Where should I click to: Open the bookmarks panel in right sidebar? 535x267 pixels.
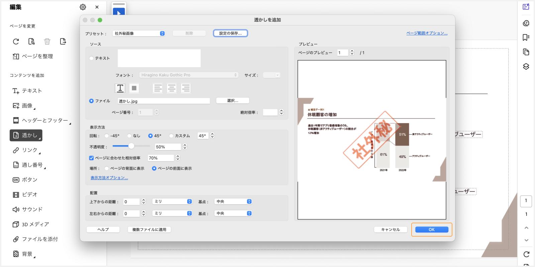click(526, 37)
